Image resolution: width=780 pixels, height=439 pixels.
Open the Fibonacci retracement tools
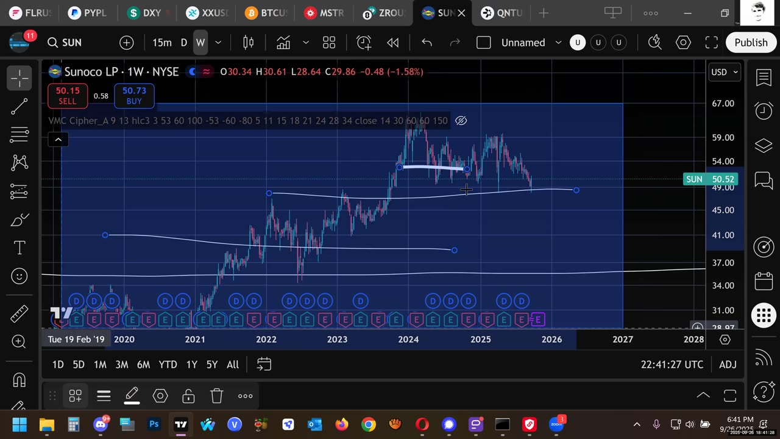pos(19,135)
